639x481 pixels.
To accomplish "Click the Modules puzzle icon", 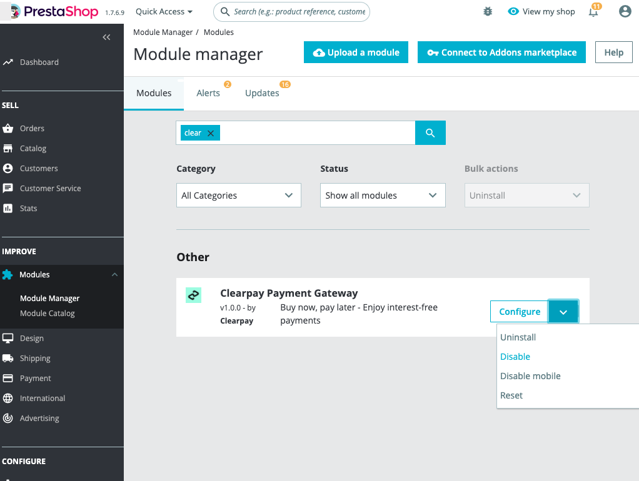I will coord(8,274).
